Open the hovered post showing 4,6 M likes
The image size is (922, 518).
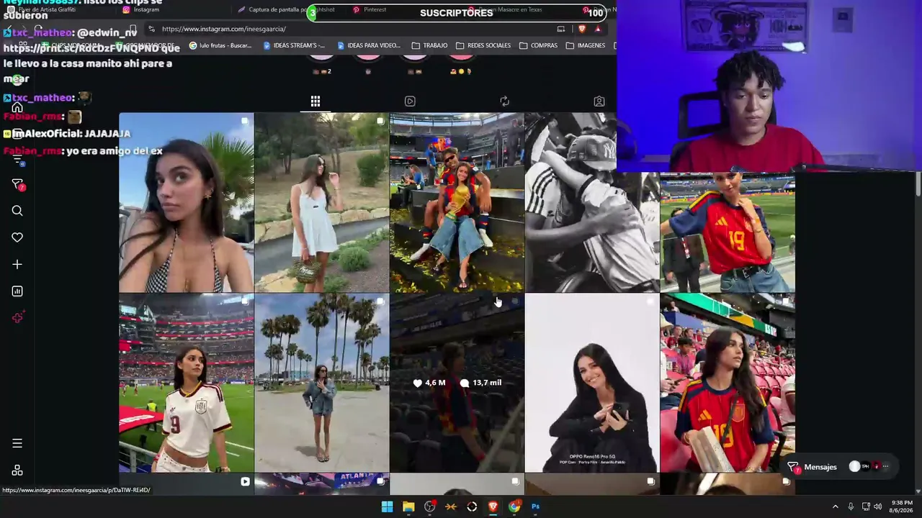tap(457, 383)
